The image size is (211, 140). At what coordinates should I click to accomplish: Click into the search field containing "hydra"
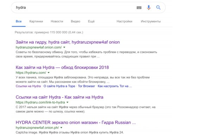(70, 7)
